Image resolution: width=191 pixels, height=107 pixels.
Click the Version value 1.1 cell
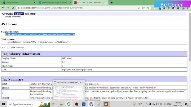pos(124,62)
